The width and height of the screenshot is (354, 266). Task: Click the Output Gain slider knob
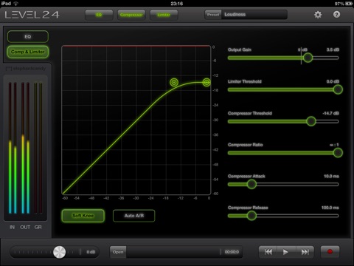pos(308,58)
